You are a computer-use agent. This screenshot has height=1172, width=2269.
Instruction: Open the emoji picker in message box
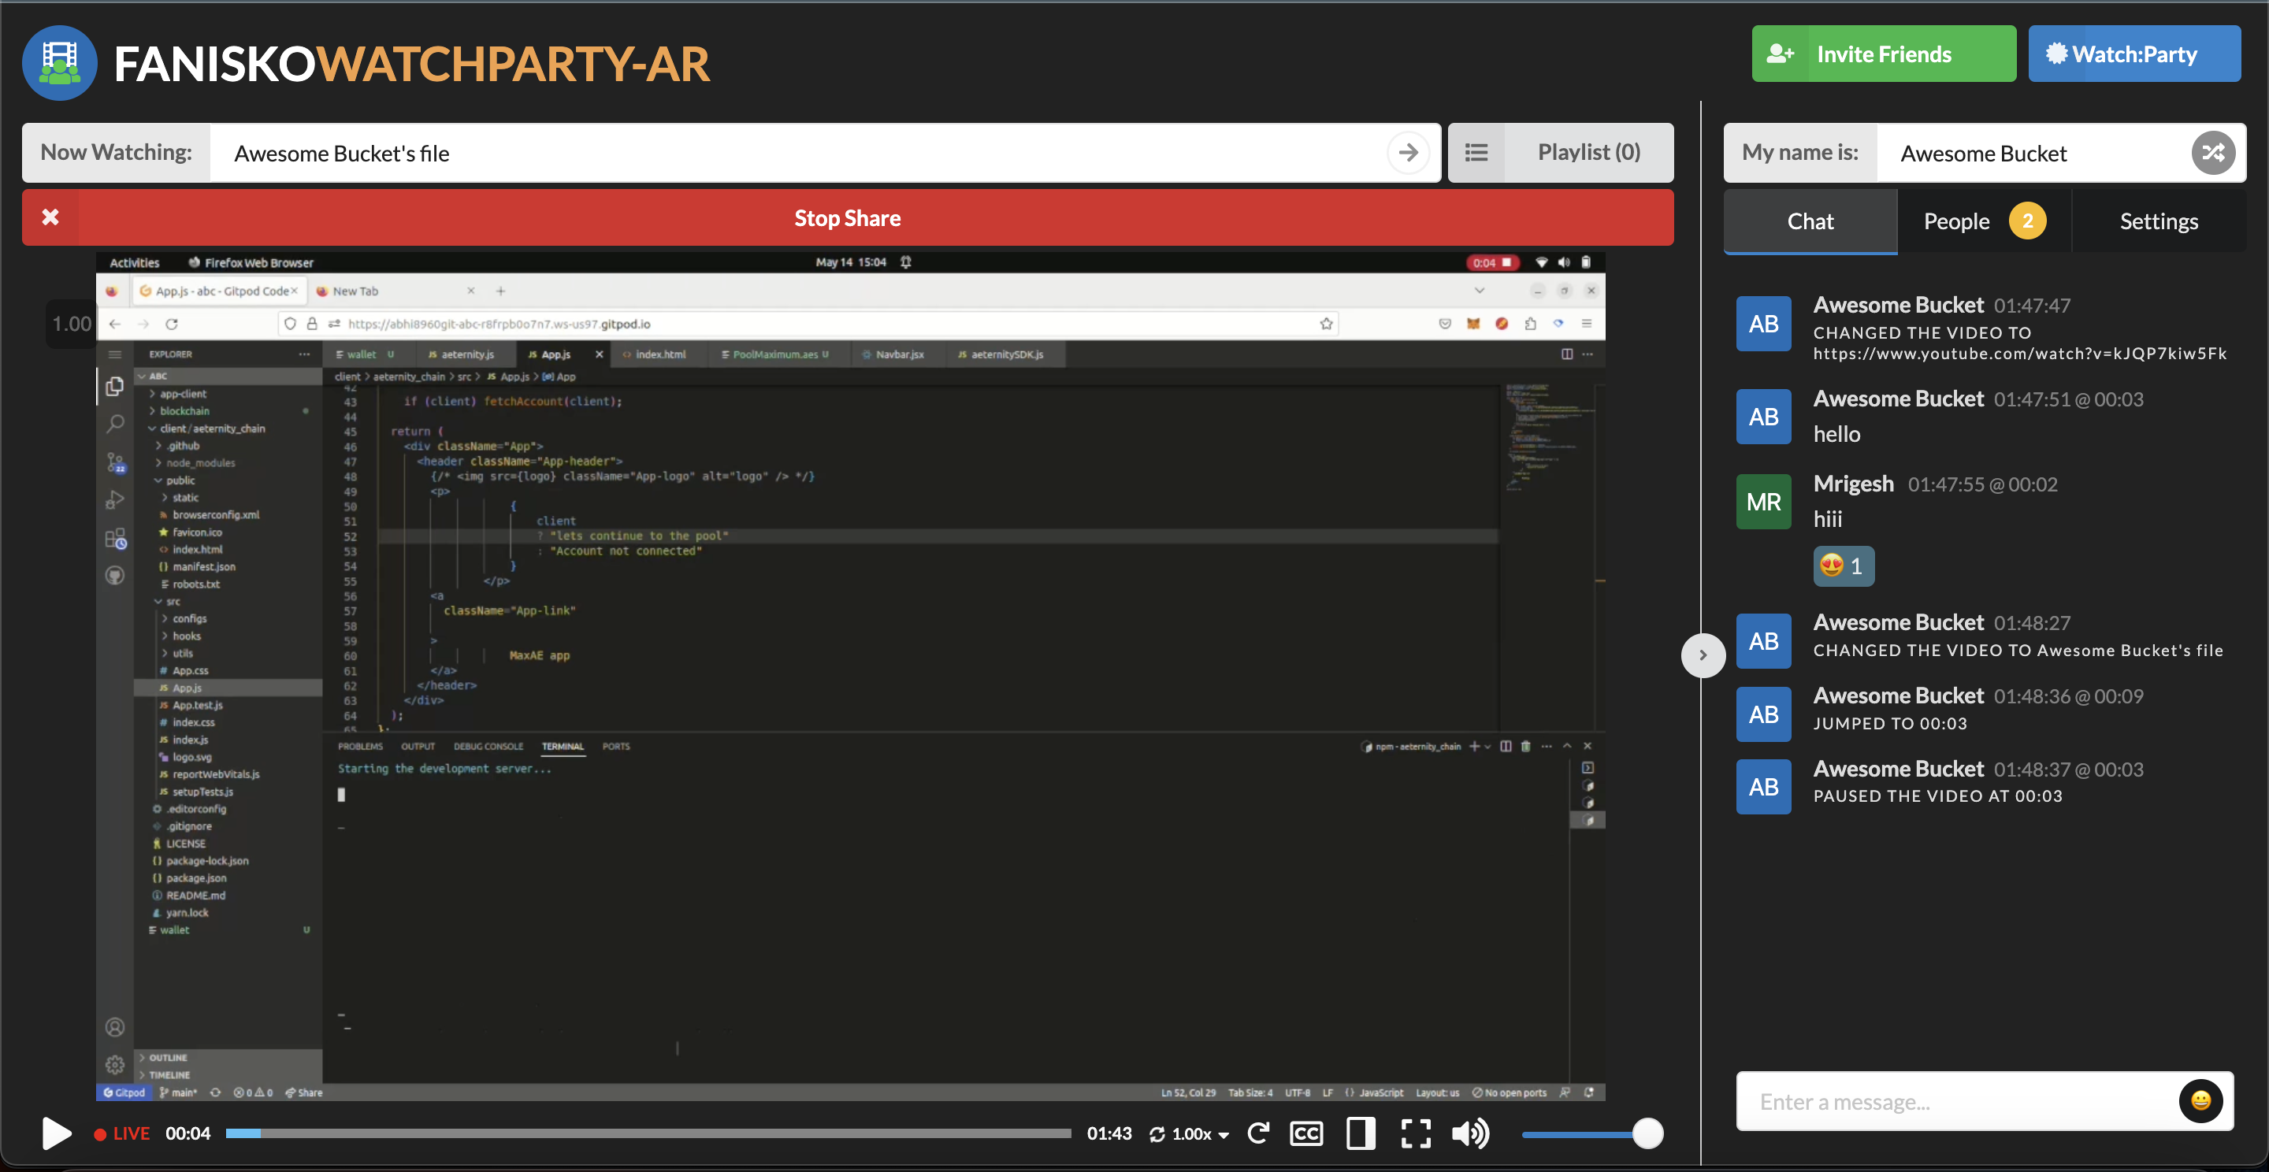pyautogui.click(x=2200, y=1100)
